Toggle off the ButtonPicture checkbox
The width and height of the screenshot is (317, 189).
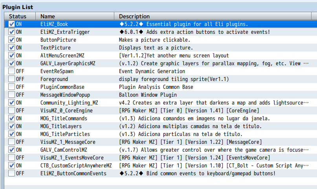(x=11, y=40)
